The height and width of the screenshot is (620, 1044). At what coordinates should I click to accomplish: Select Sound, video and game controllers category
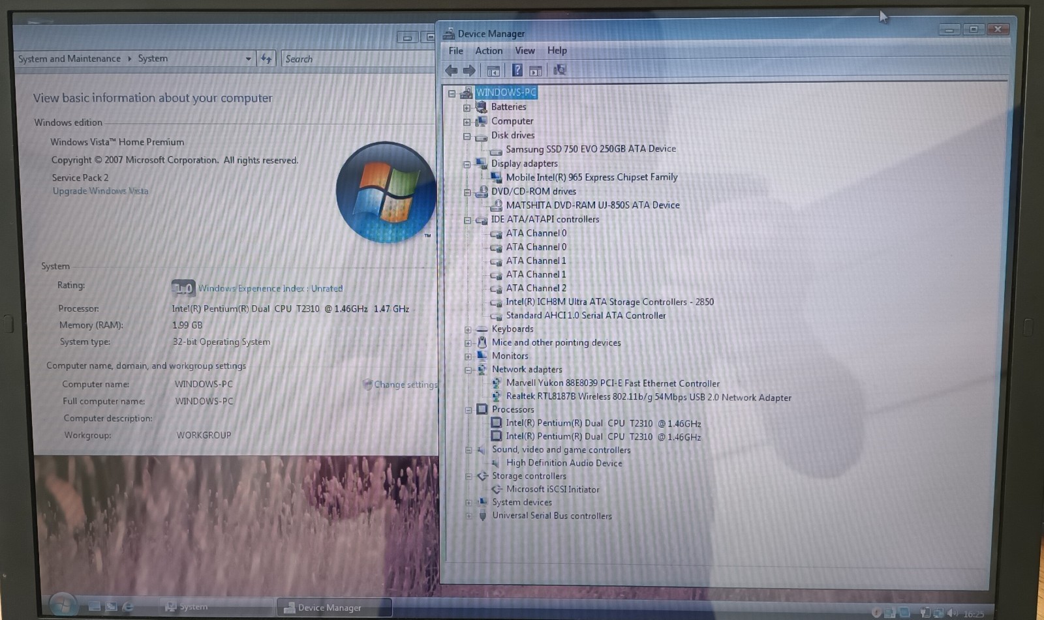tap(561, 450)
